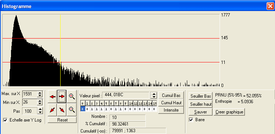Click the red left arrow icon
The width and height of the screenshot is (275, 134).
(52, 97)
